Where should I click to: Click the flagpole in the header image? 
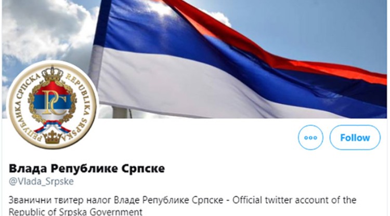[121, 113]
